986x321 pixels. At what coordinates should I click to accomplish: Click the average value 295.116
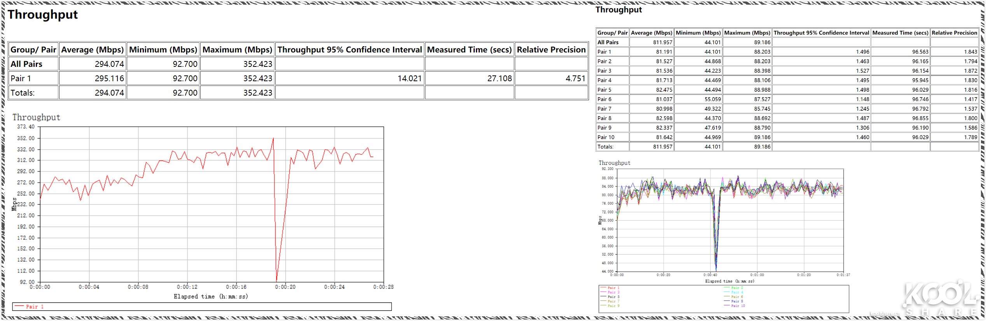(109, 79)
